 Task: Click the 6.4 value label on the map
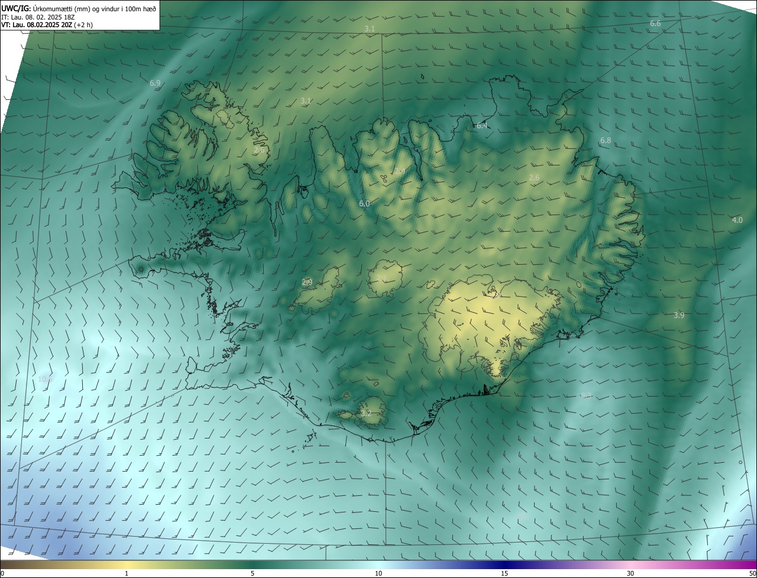(482, 125)
